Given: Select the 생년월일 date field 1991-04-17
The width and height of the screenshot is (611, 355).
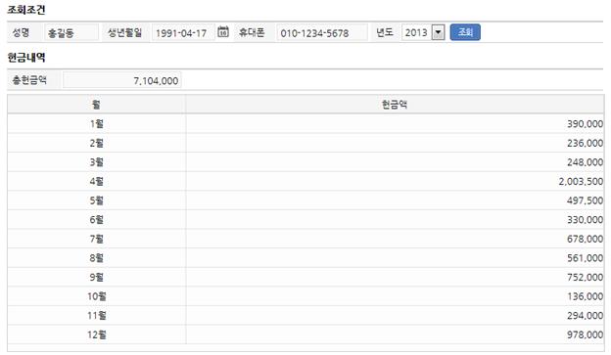Looking at the screenshot, I should (183, 32).
